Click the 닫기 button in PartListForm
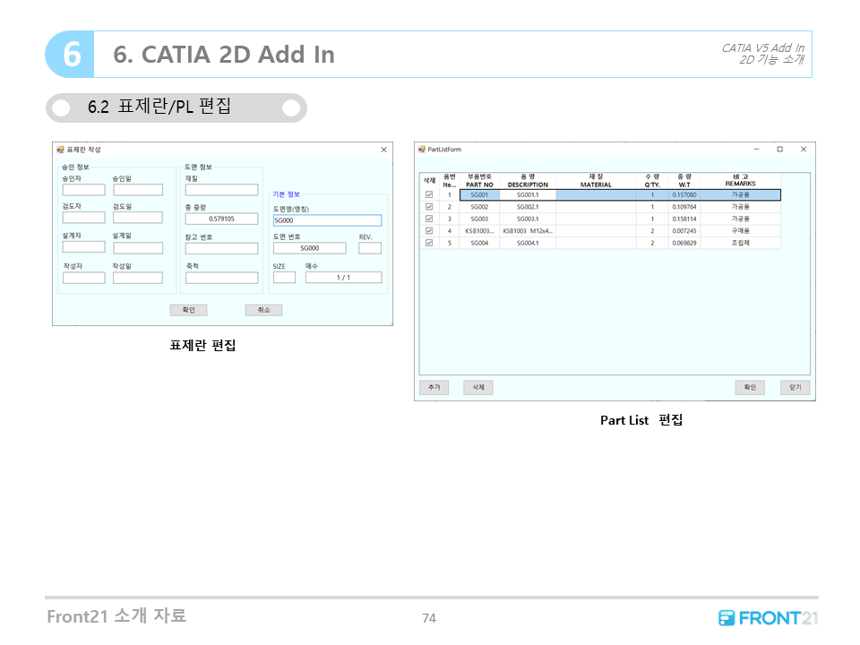860x645 pixels. (x=795, y=388)
